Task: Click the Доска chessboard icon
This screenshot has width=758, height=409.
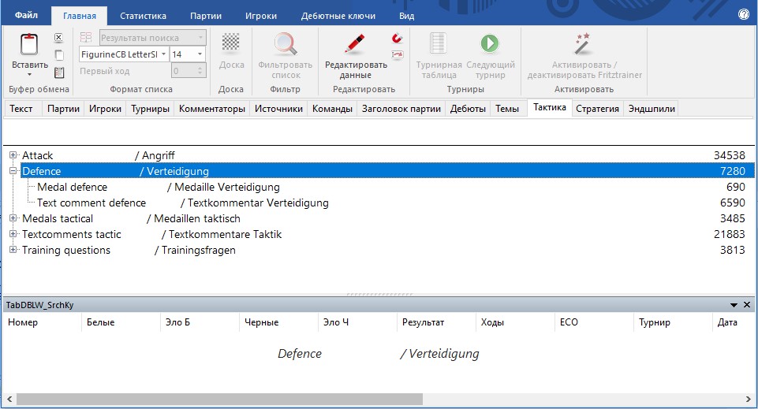Action: pyautogui.click(x=230, y=42)
